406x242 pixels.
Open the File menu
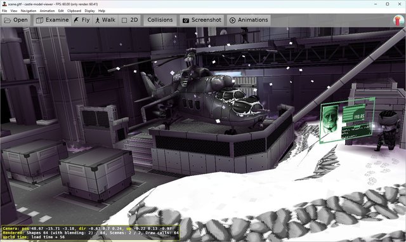tap(4, 11)
